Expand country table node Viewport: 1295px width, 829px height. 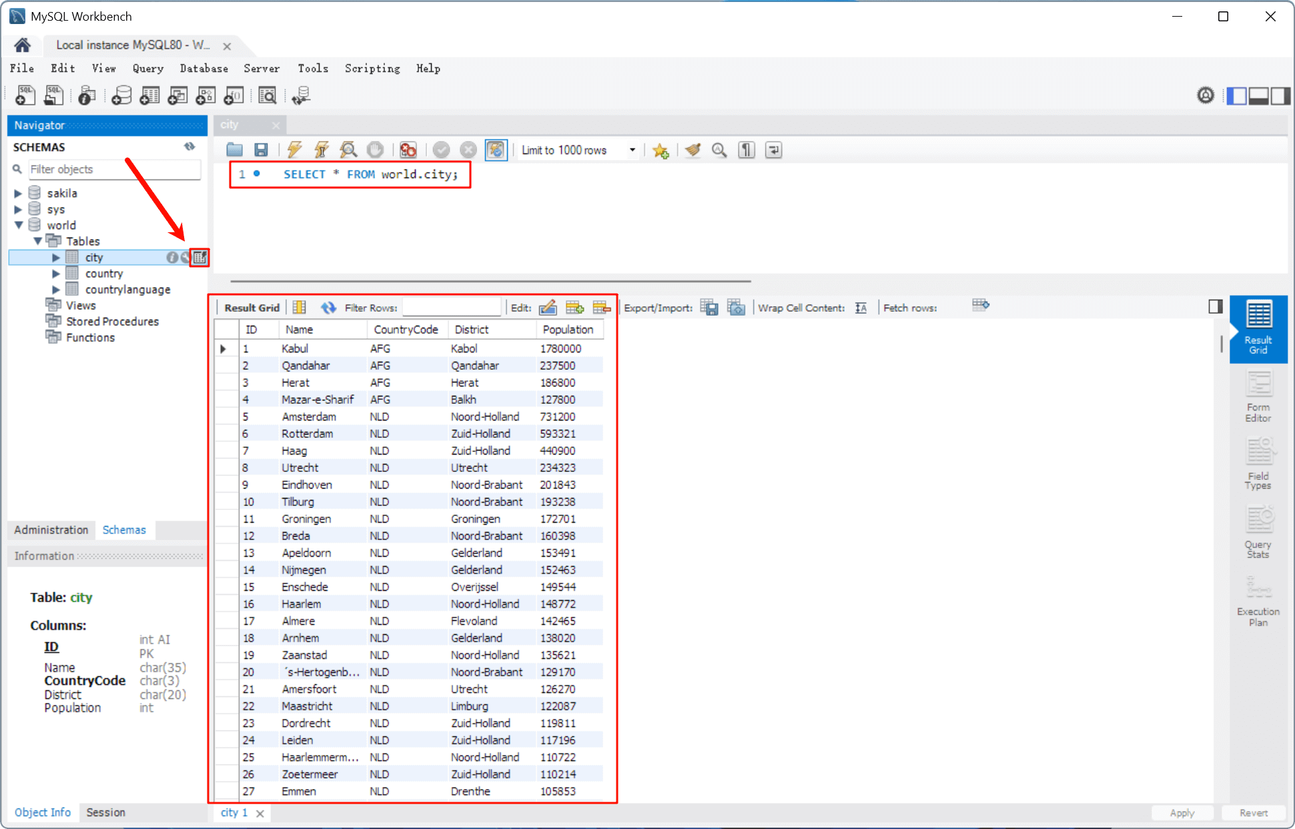[56, 274]
